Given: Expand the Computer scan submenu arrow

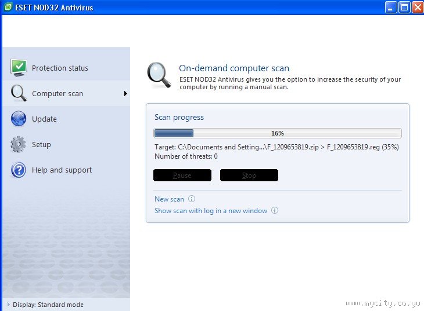Looking at the screenshot, I should tap(125, 94).
